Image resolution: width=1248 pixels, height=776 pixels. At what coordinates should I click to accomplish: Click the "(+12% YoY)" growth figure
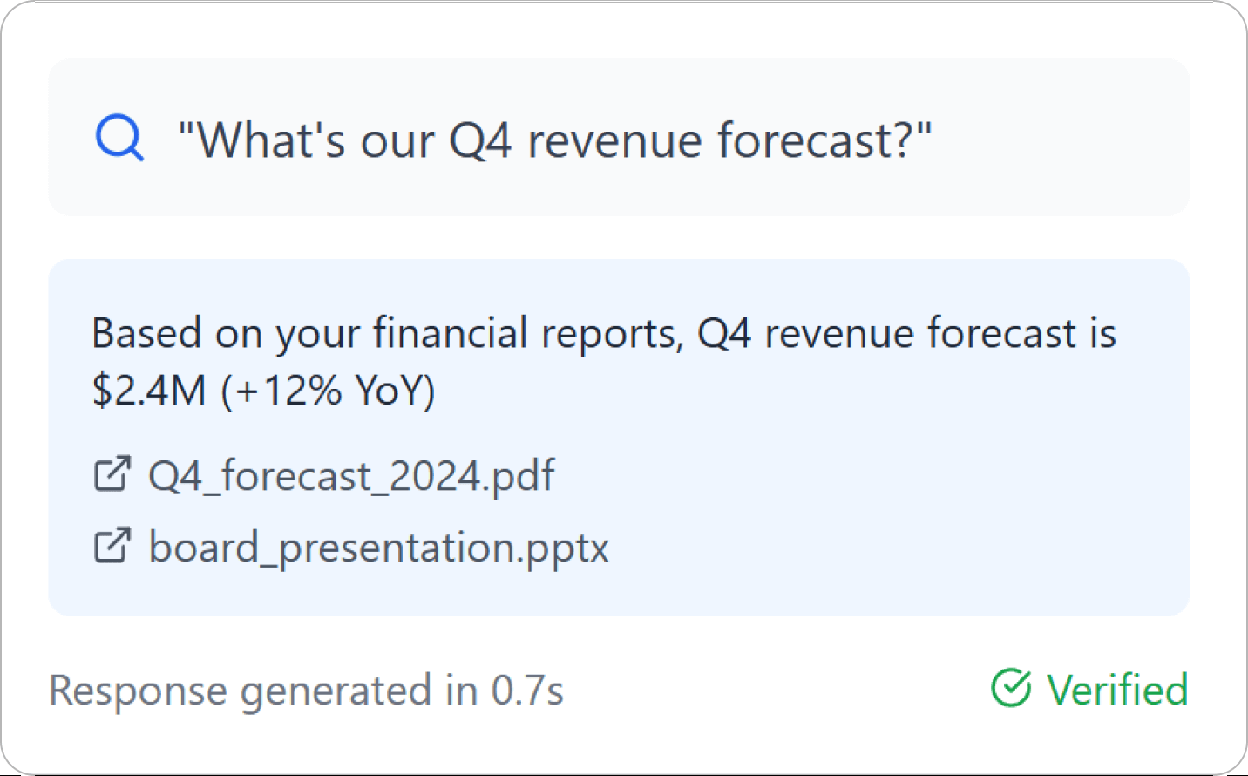click(328, 390)
